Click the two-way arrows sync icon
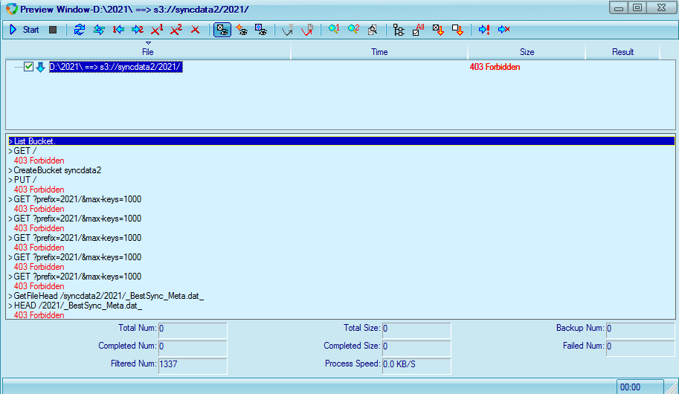This screenshot has width=679, height=394. pos(99,30)
